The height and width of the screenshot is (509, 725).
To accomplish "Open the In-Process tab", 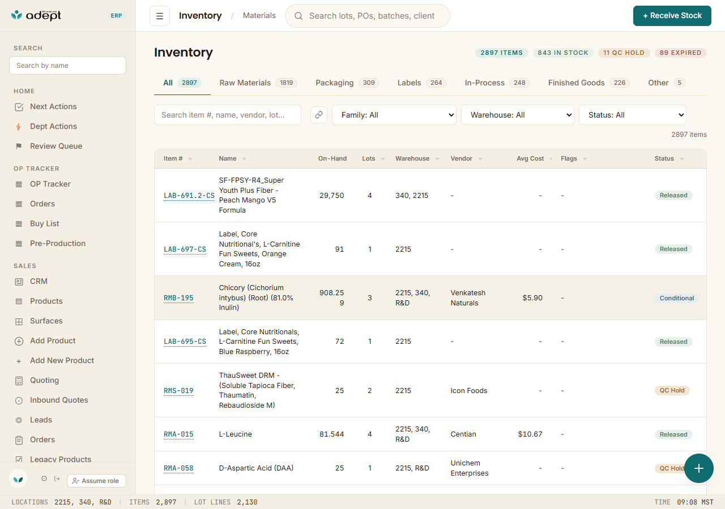I will pos(497,83).
